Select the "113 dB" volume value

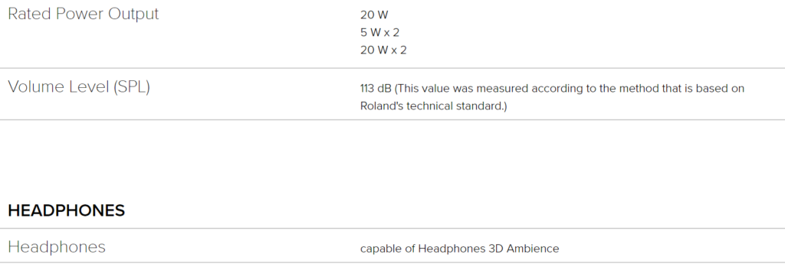coord(376,89)
